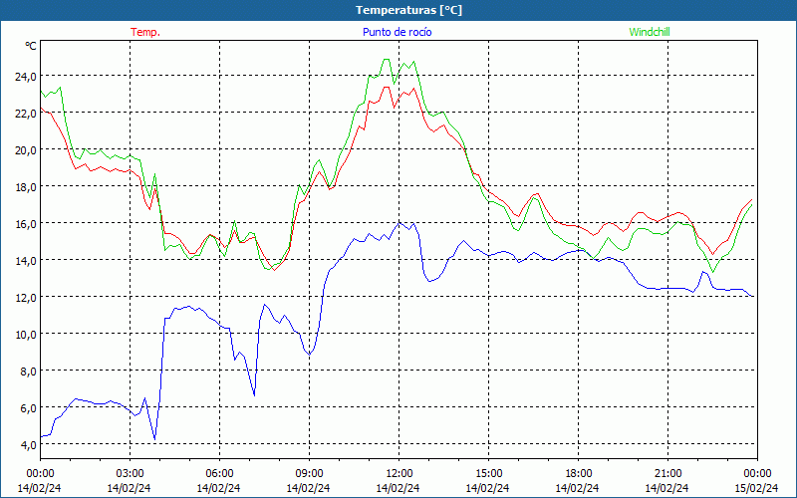797x498 pixels.
Task: Click the 15/02/24 date label
Action: click(757, 488)
